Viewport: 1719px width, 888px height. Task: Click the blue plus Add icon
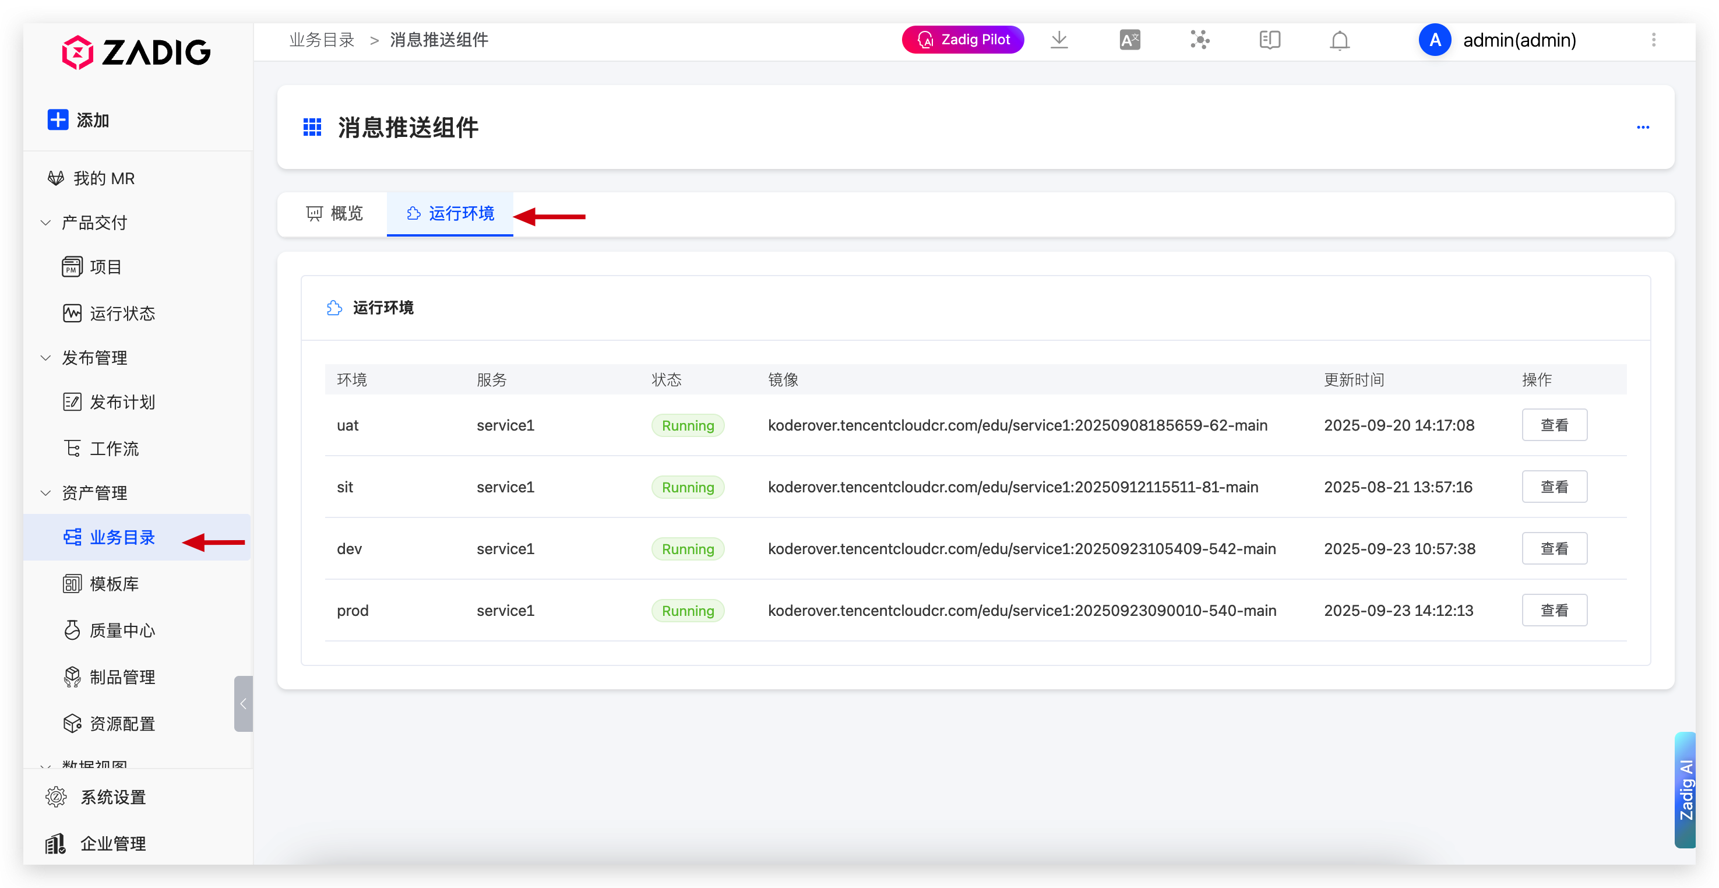58,120
